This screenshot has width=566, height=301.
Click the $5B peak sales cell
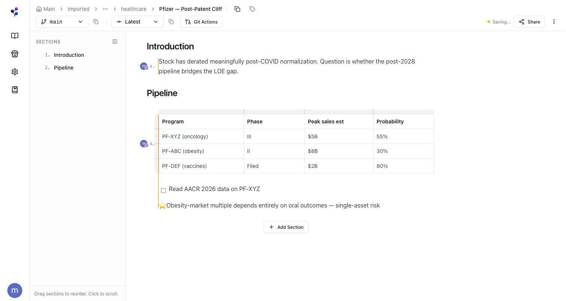pos(339,136)
